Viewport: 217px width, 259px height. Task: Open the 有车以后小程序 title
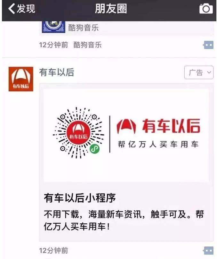click(80, 198)
